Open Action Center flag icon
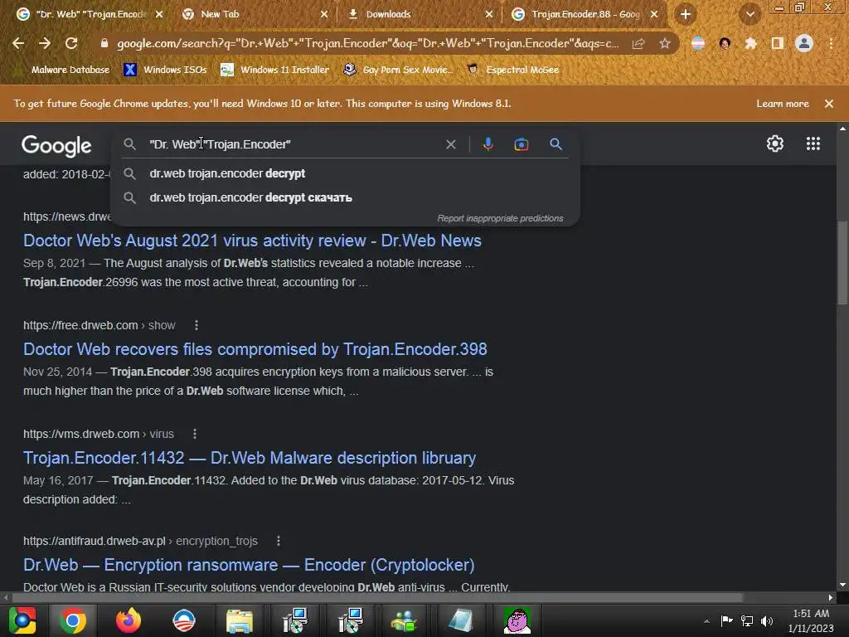849x637 pixels. pos(726,620)
